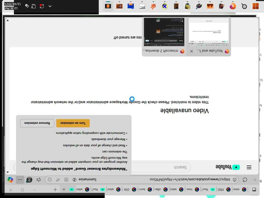
Task: Open Settings and more ellipsis menu
Action: [x=20, y=180]
